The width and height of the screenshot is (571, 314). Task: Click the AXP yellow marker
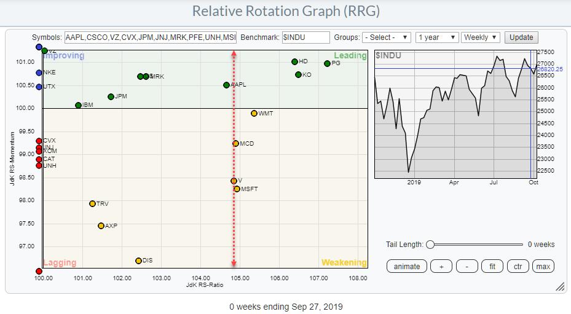pos(101,226)
